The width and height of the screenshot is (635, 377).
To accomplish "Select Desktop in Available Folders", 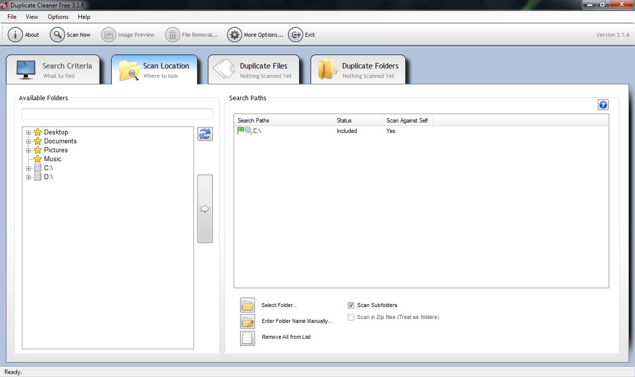I will [x=56, y=132].
